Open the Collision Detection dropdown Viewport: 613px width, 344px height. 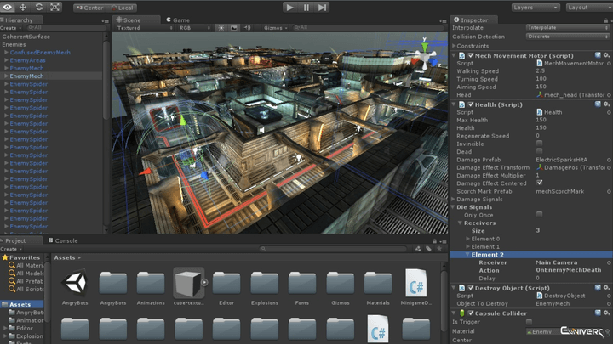[568, 37]
